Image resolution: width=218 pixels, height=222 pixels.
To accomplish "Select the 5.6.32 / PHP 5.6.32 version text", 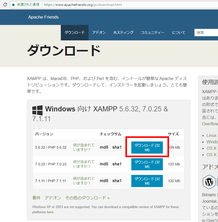I will pos(51,147).
